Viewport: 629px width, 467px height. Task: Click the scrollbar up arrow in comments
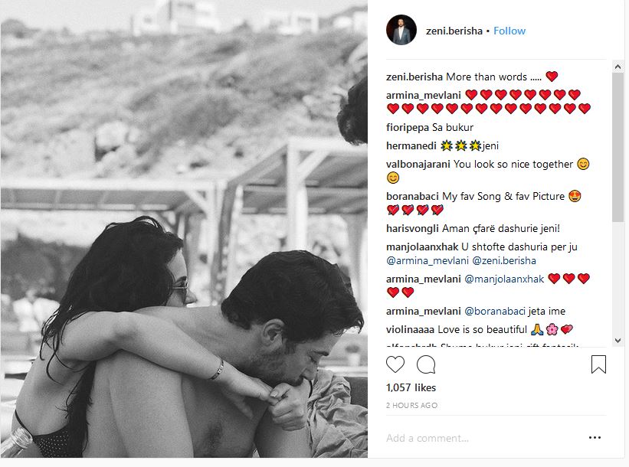(x=618, y=67)
